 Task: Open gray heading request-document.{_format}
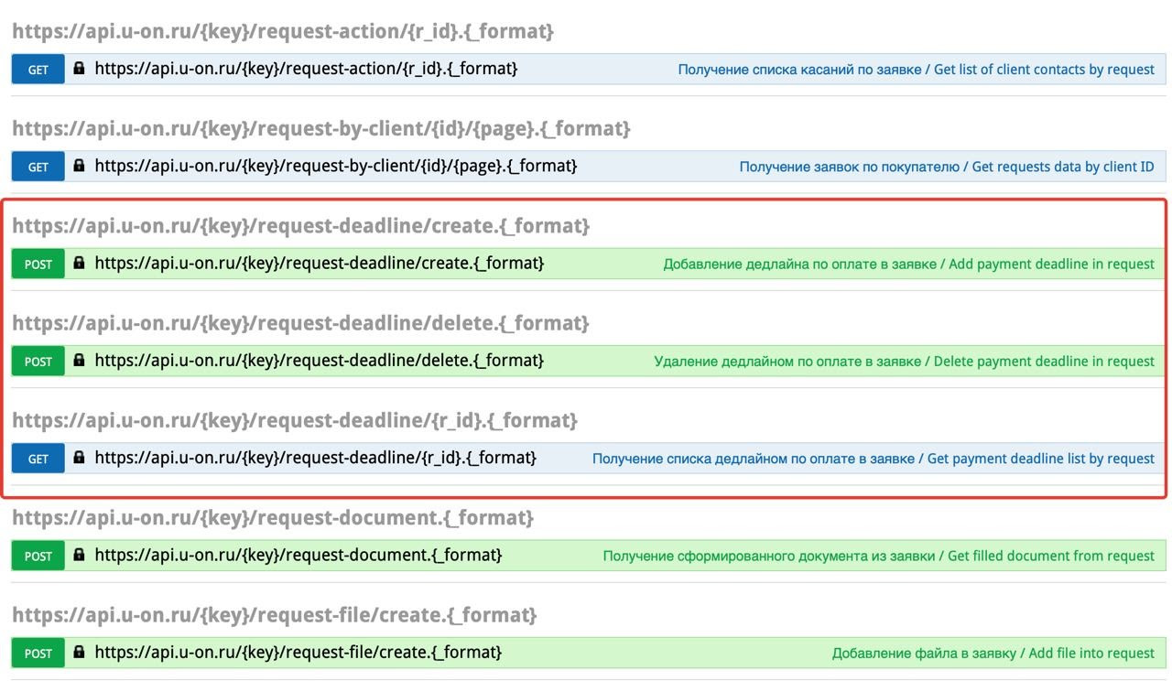coord(273,518)
